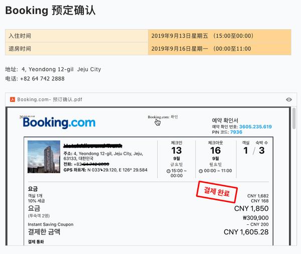The width and height of the screenshot is (301, 254).
Task: Click the address line 4, Yeondong 12-gil Jeju City
Action: (x=61, y=69)
